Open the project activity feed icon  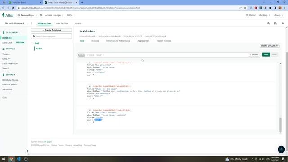(x=275, y=23)
